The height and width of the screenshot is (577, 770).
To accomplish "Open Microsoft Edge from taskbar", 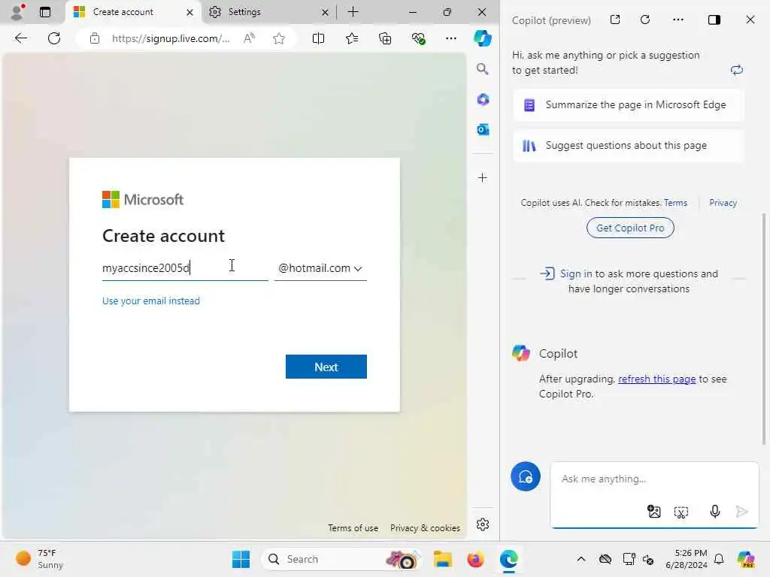I will click(509, 559).
